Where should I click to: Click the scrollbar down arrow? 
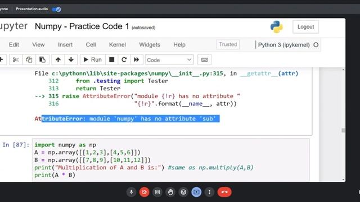343,180
